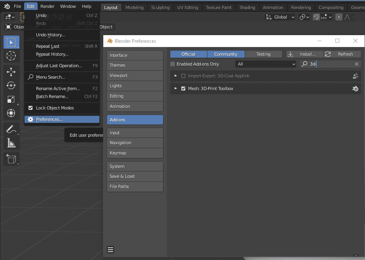Screen dimensions: 365x260
Task: Open the Preferences hamburger menu icon
Action: (110, 249)
